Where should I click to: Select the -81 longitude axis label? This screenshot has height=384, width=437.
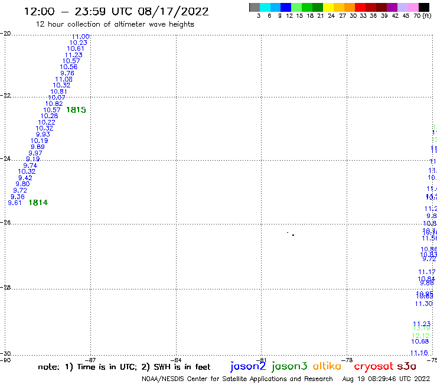pos(261,360)
